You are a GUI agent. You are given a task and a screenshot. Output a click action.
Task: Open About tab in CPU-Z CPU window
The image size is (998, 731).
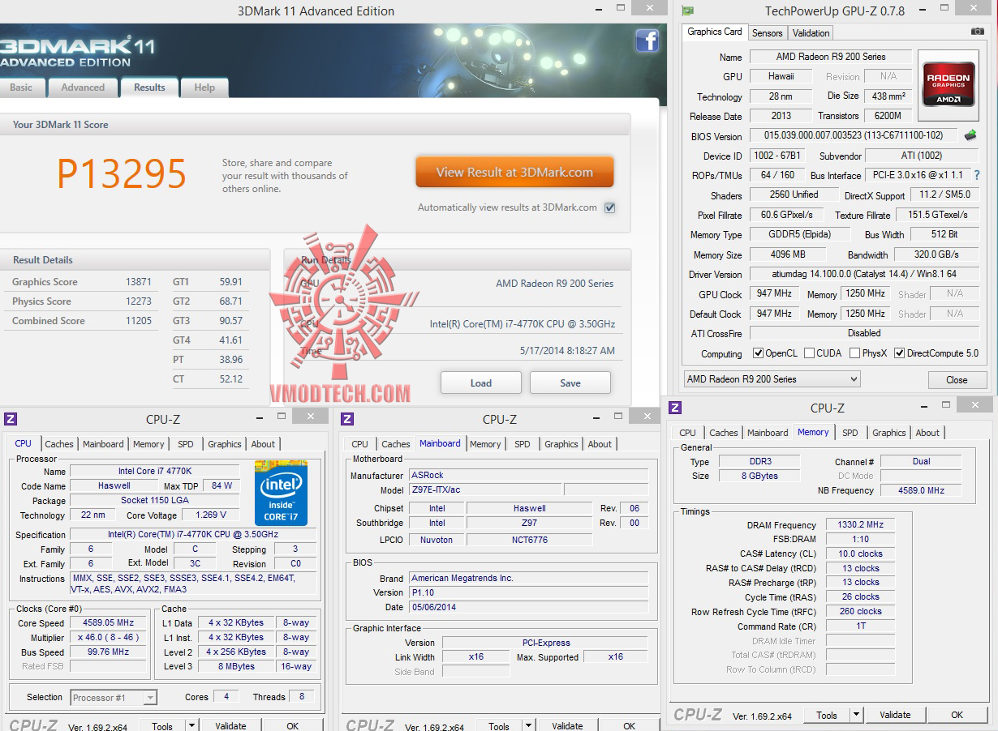tap(263, 444)
